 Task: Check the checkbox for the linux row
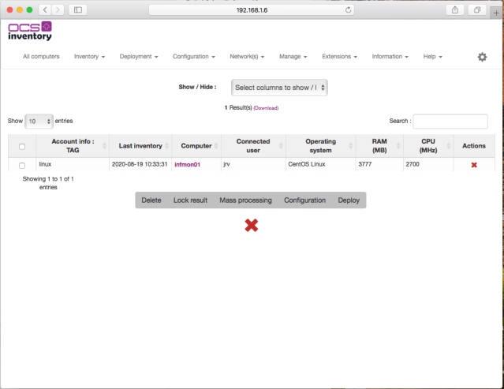(22, 165)
